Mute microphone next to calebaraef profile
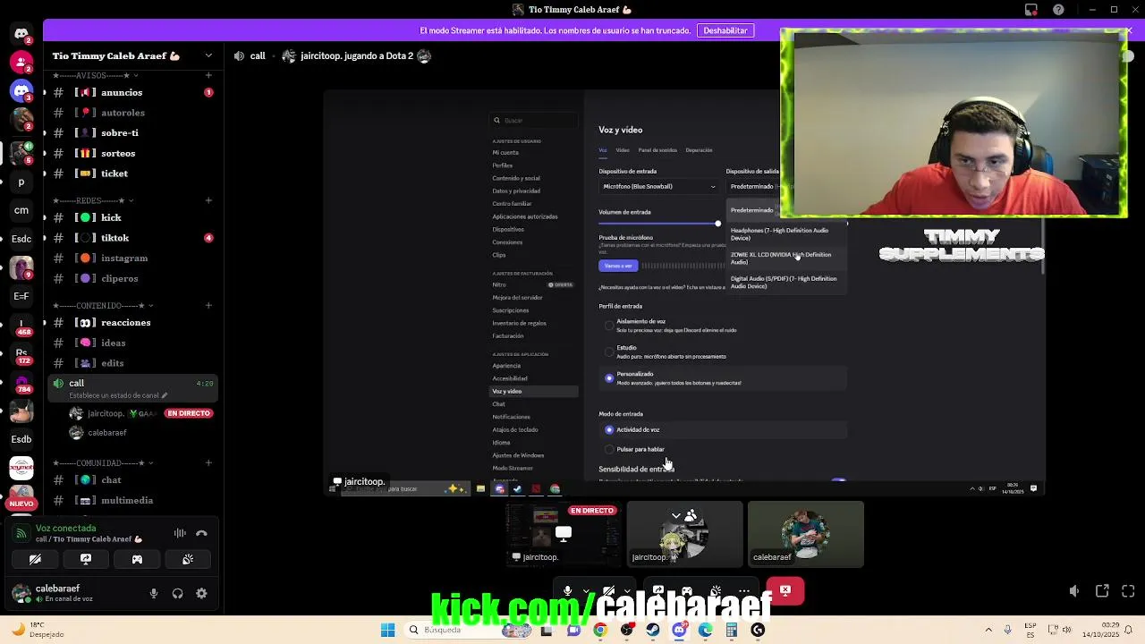Image resolution: width=1145 pixels, height=644 pixels. pos(154,593)
